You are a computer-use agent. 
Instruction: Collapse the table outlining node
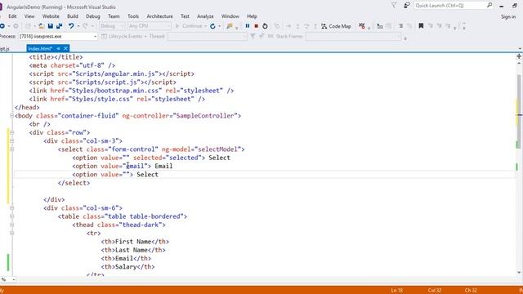click(11, 216)
